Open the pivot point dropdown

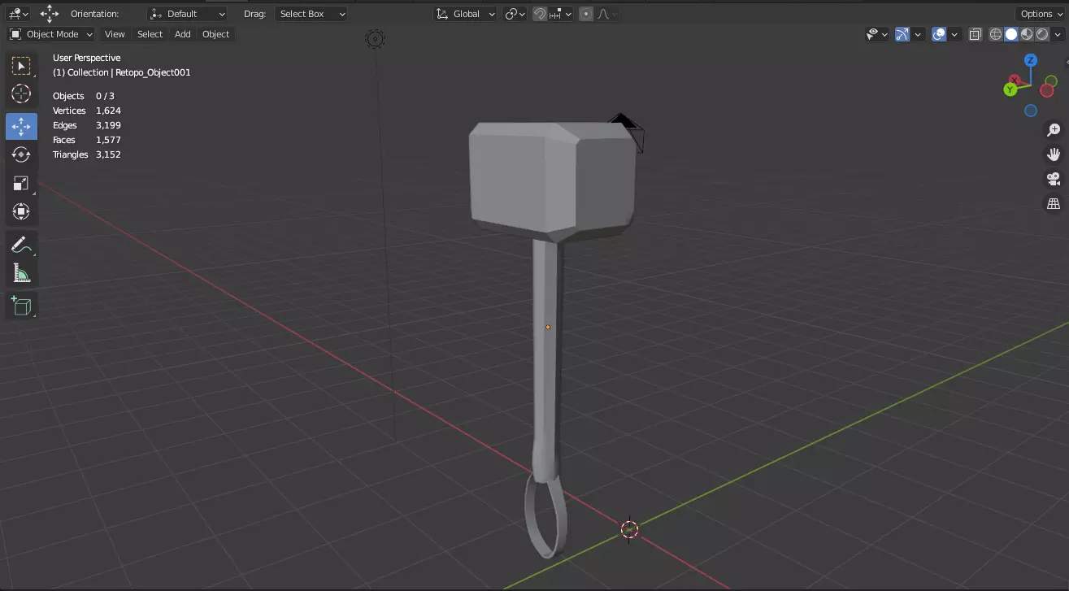[515, 14]
